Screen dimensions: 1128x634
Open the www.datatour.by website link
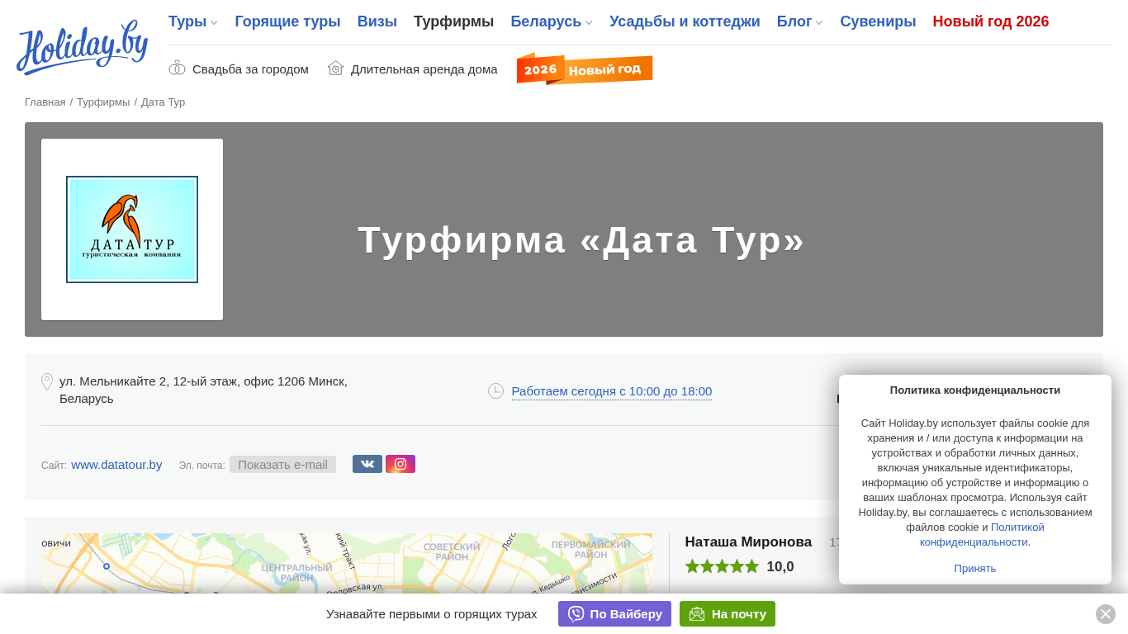(x=116, y=464)
